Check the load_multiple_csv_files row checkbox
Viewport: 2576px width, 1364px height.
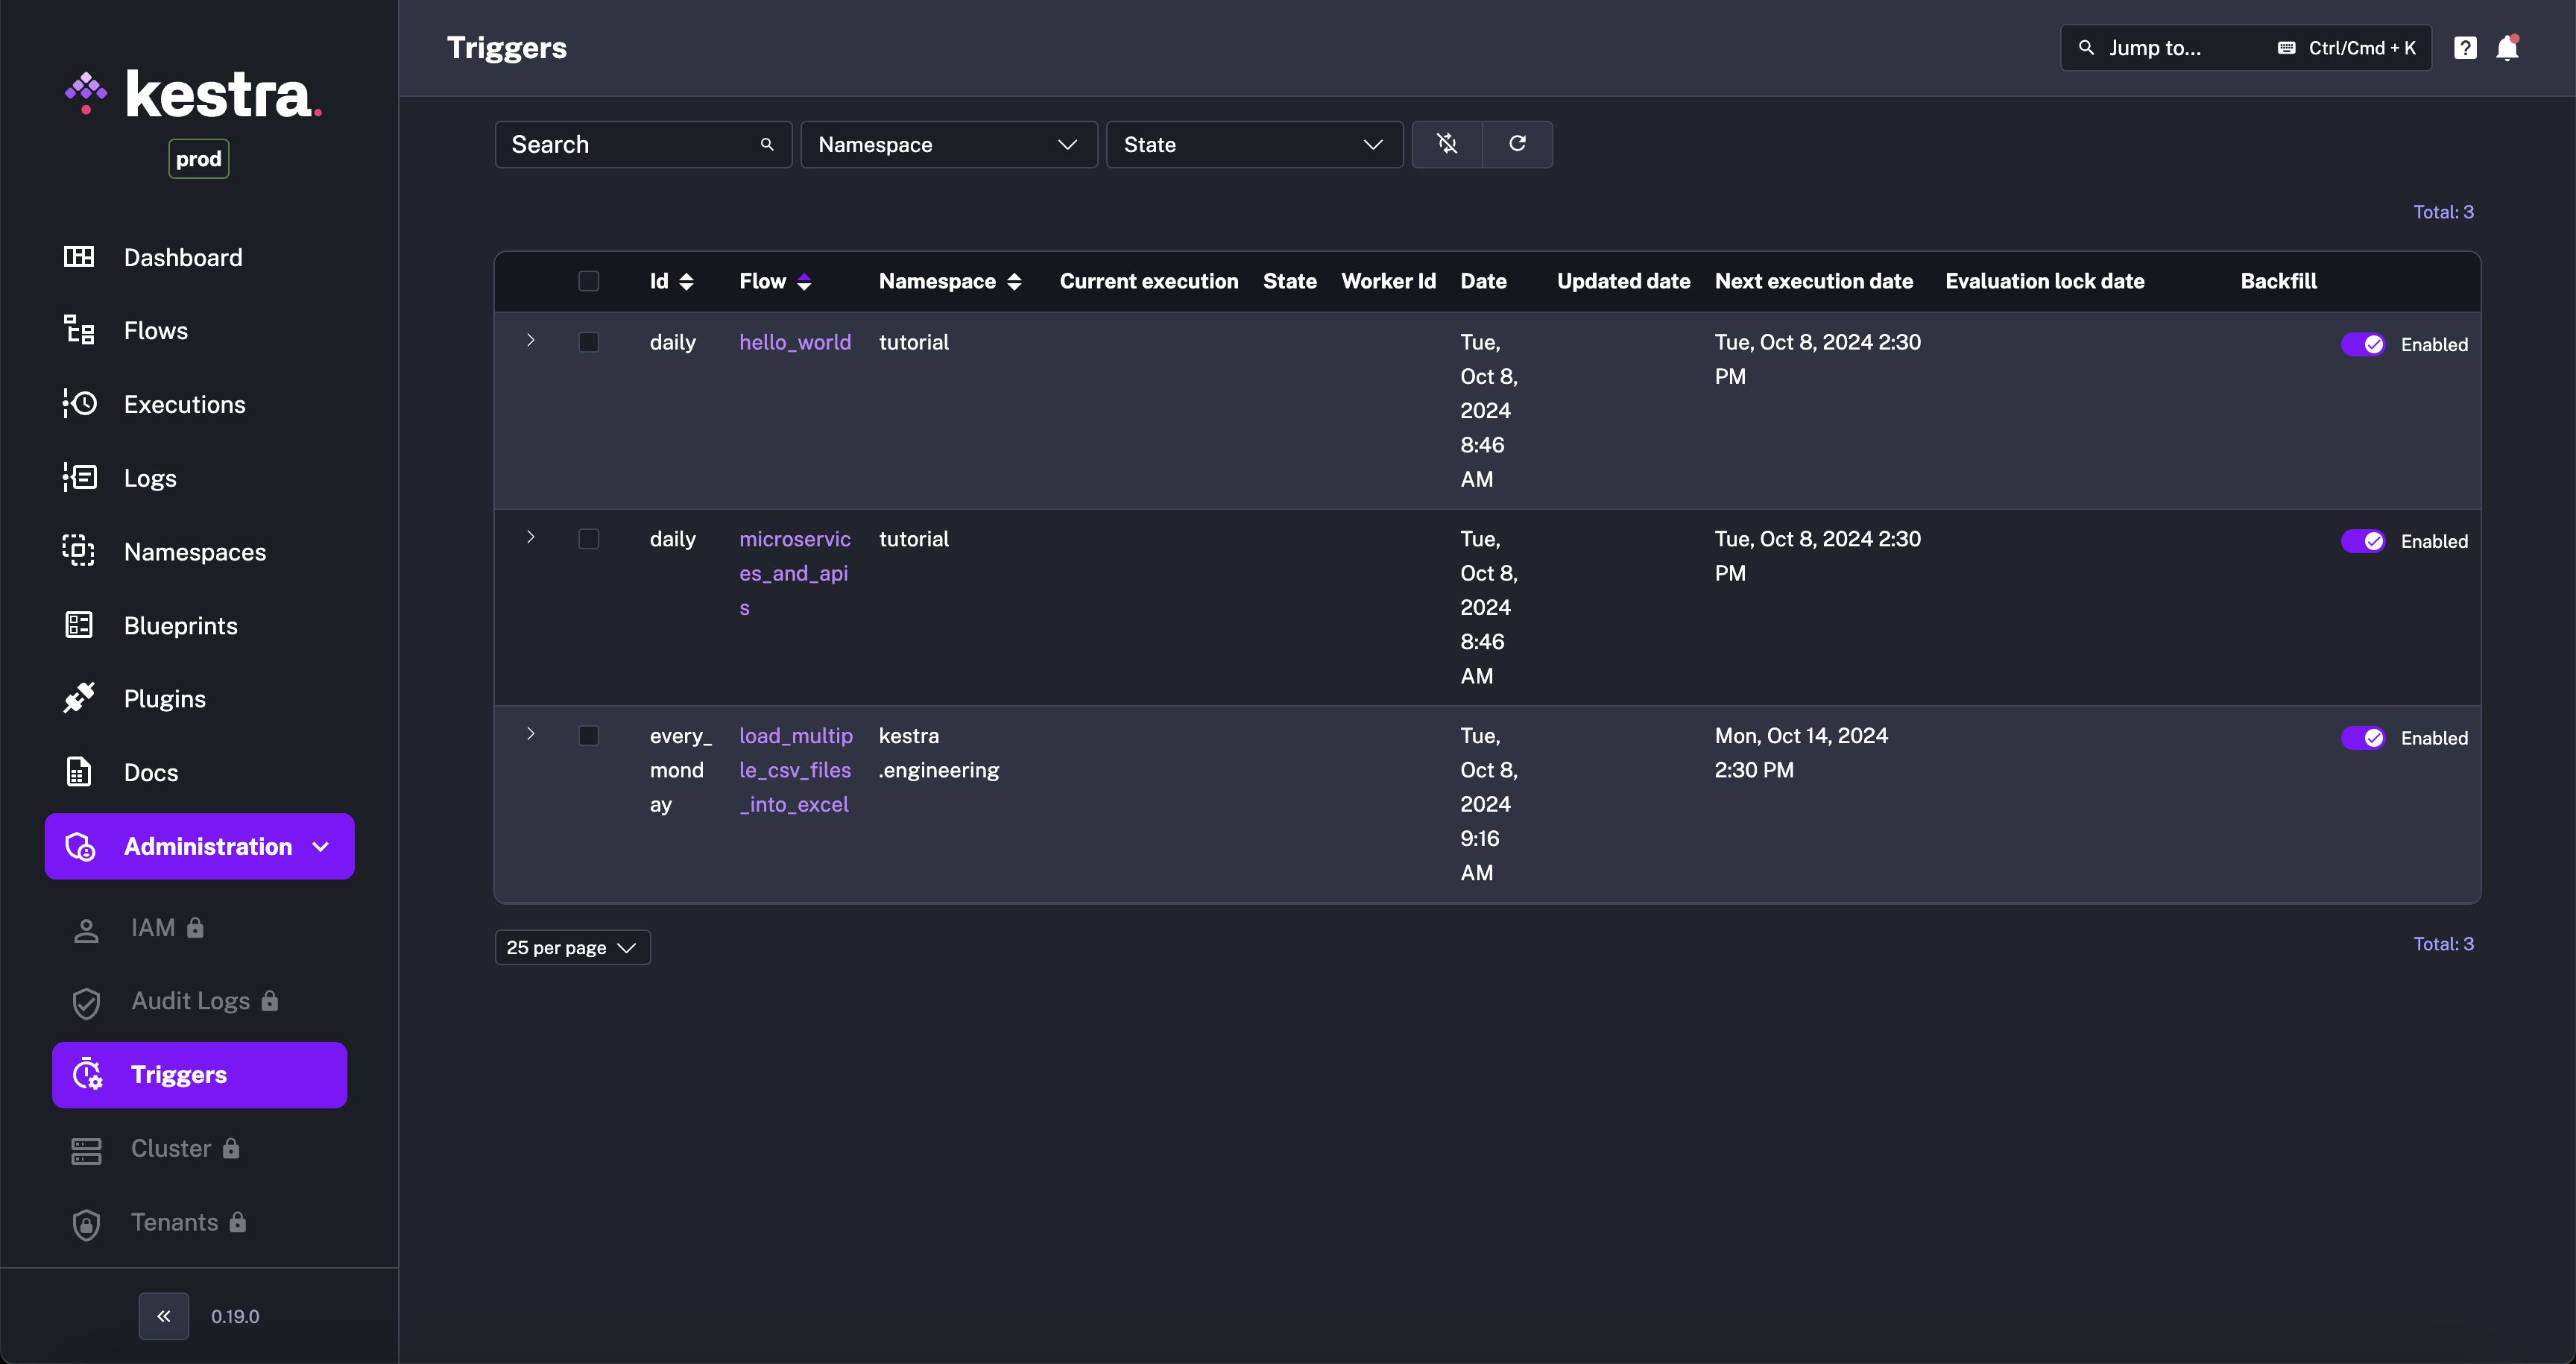pos(589,736)
